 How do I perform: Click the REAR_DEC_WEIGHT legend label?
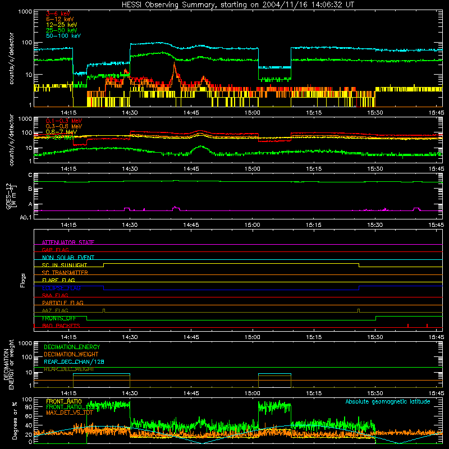click(69, 369)
